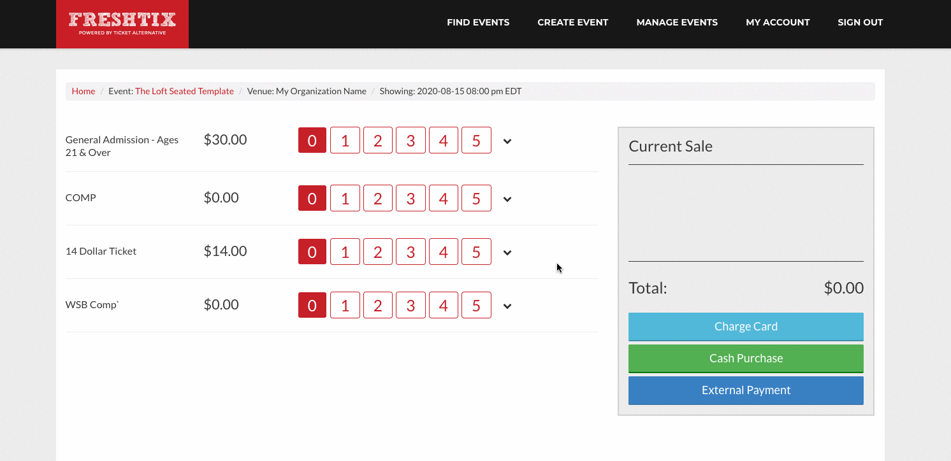Click the Current Sale heading

tap(671, 146)
